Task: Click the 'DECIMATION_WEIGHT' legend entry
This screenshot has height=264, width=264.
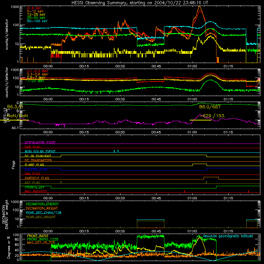Action: click(42, 208)
